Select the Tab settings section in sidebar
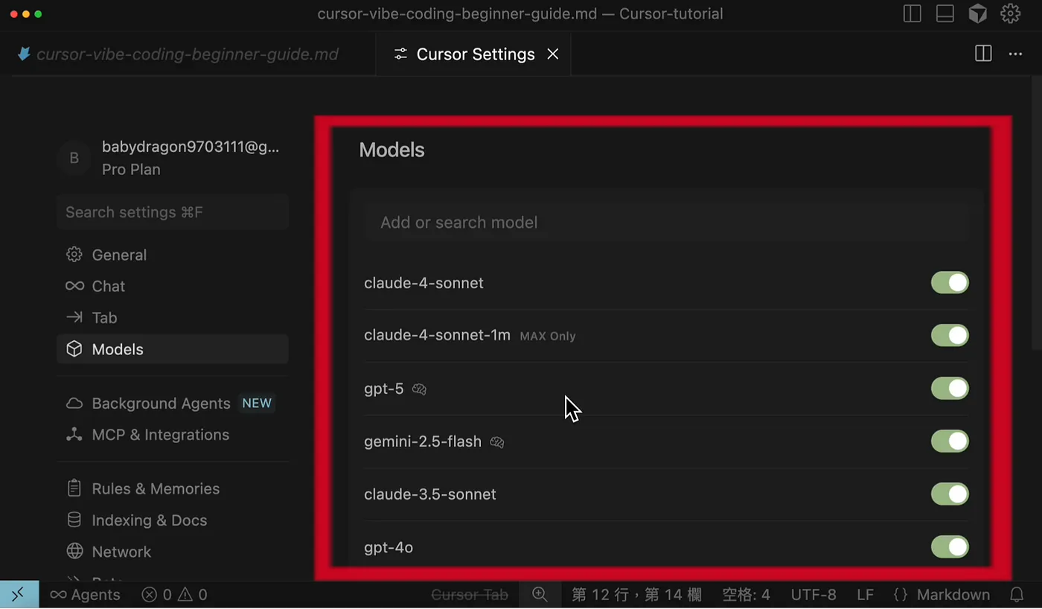Image resolution: width=1042 pixels, height=609 pixels. (173, 318)
